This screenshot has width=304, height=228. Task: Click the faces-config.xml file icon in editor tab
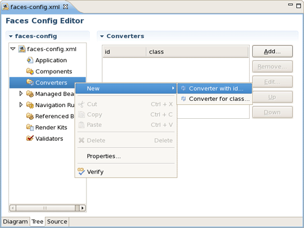click(6, 7)
